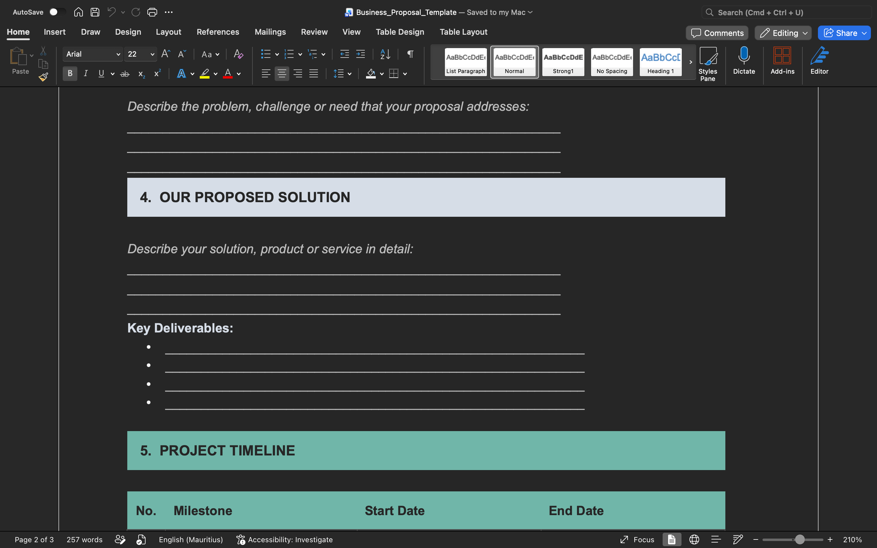The width and height of the screenshot is (877, 548).
Task: Switch to Outline view in status bar
Action: pyautogui.click(x=716, y=540)
